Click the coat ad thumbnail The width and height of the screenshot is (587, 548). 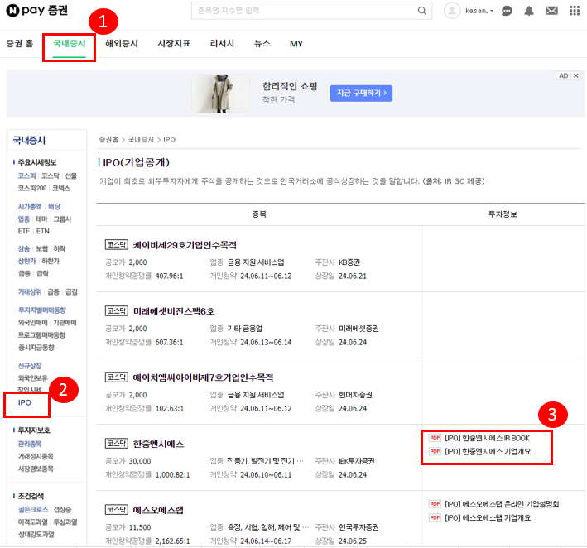(x=221, y=94)
